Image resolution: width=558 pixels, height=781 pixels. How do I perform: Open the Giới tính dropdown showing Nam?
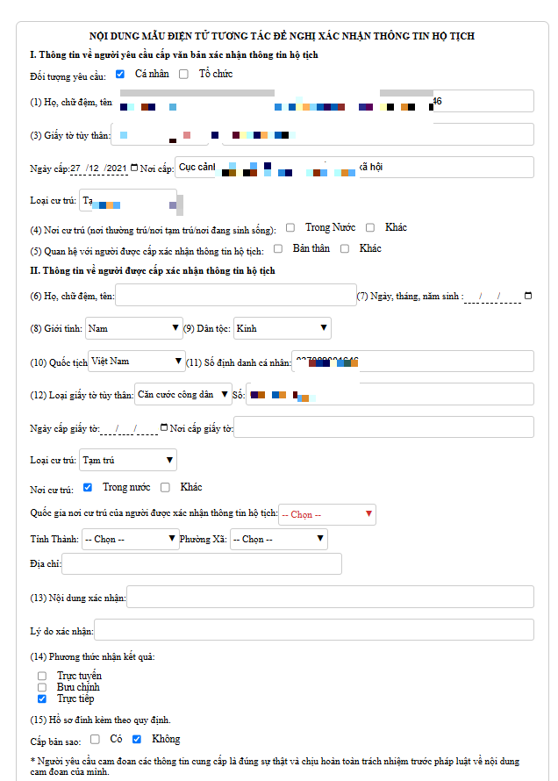point(134,328)
